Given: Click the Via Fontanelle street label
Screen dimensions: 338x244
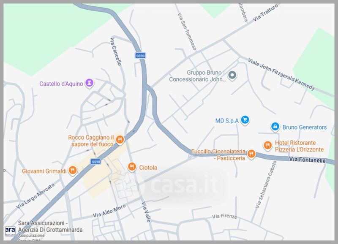Looking at the screenshot, I should (x=307, y=160).
